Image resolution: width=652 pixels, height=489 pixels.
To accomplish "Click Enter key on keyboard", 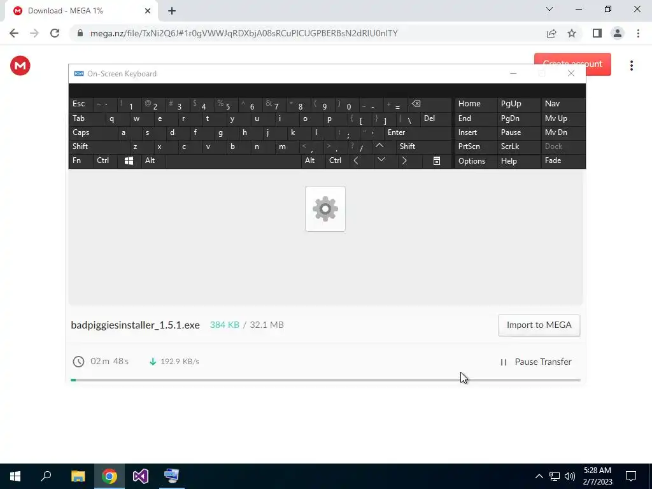I will point(418,132).
